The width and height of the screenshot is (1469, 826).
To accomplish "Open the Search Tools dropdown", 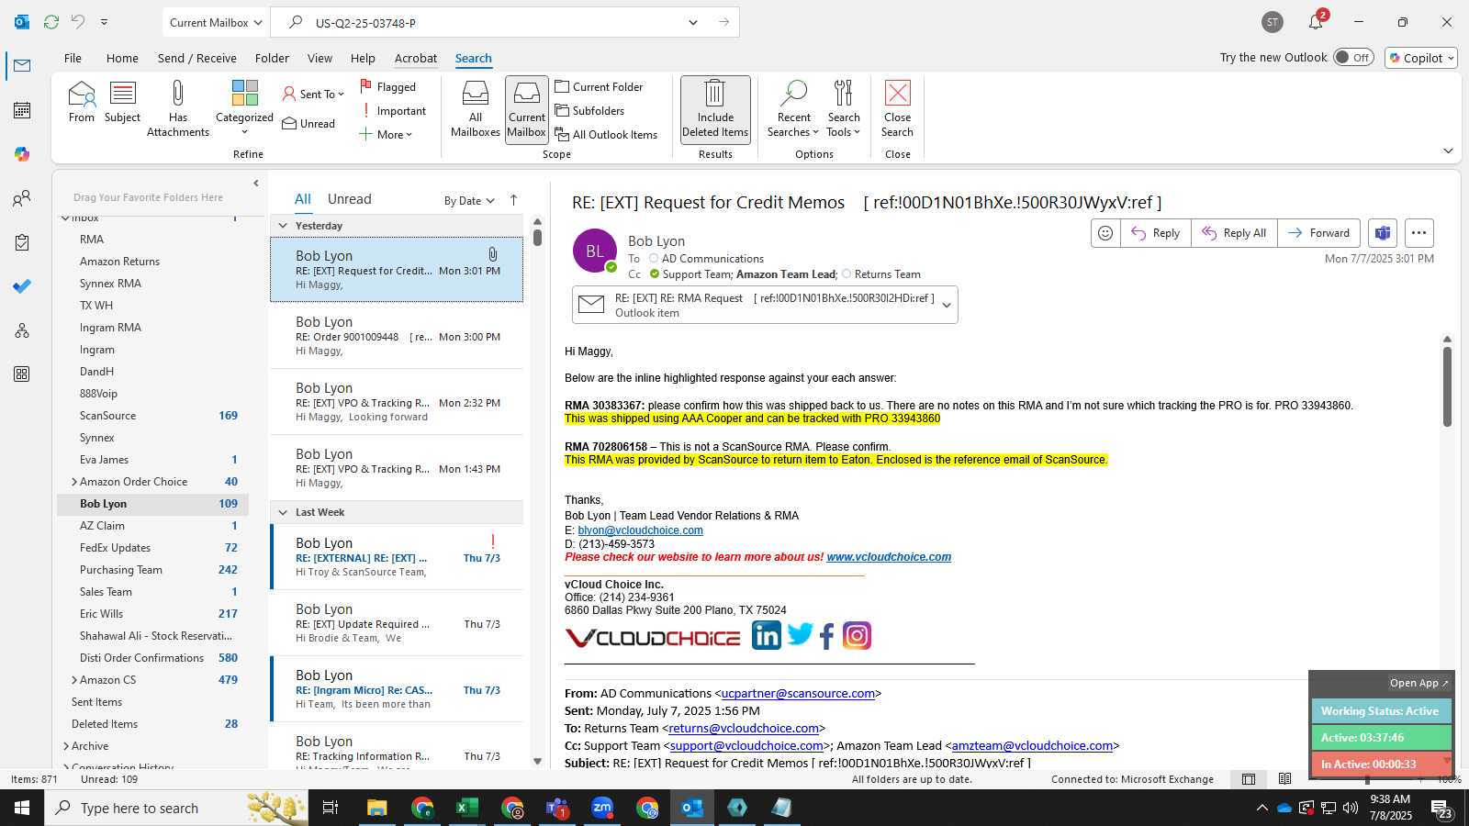I will point(844,109).
